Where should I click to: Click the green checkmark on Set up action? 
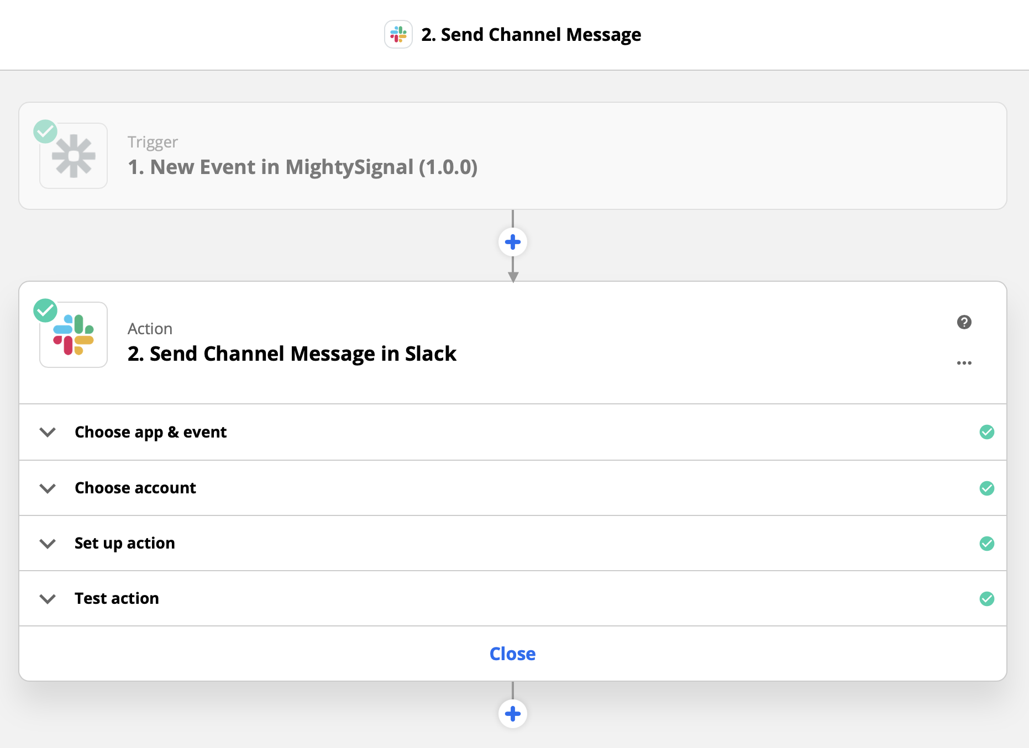(987, 544)
